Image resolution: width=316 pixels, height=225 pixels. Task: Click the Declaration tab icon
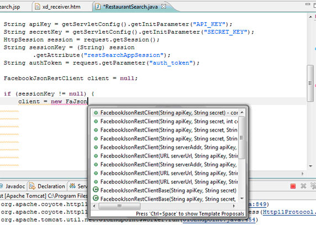pos(32,186)
